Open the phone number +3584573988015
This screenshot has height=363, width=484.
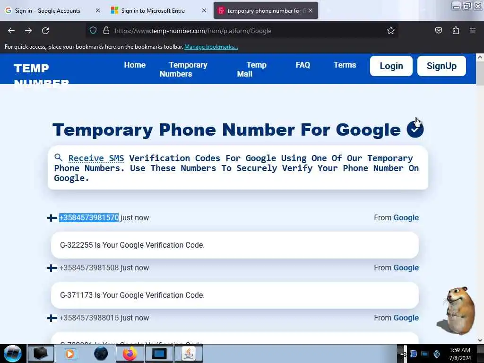(88, 318)
